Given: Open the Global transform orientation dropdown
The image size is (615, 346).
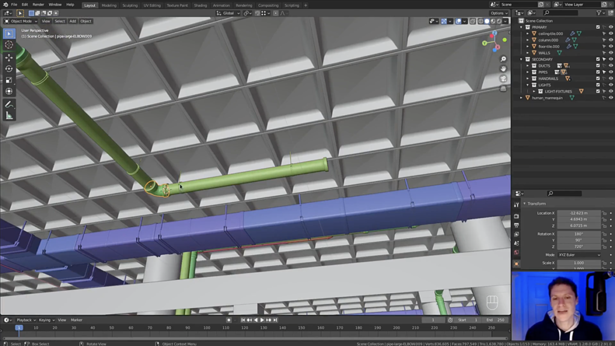Looking at the screenshot, I should (228, 13).
